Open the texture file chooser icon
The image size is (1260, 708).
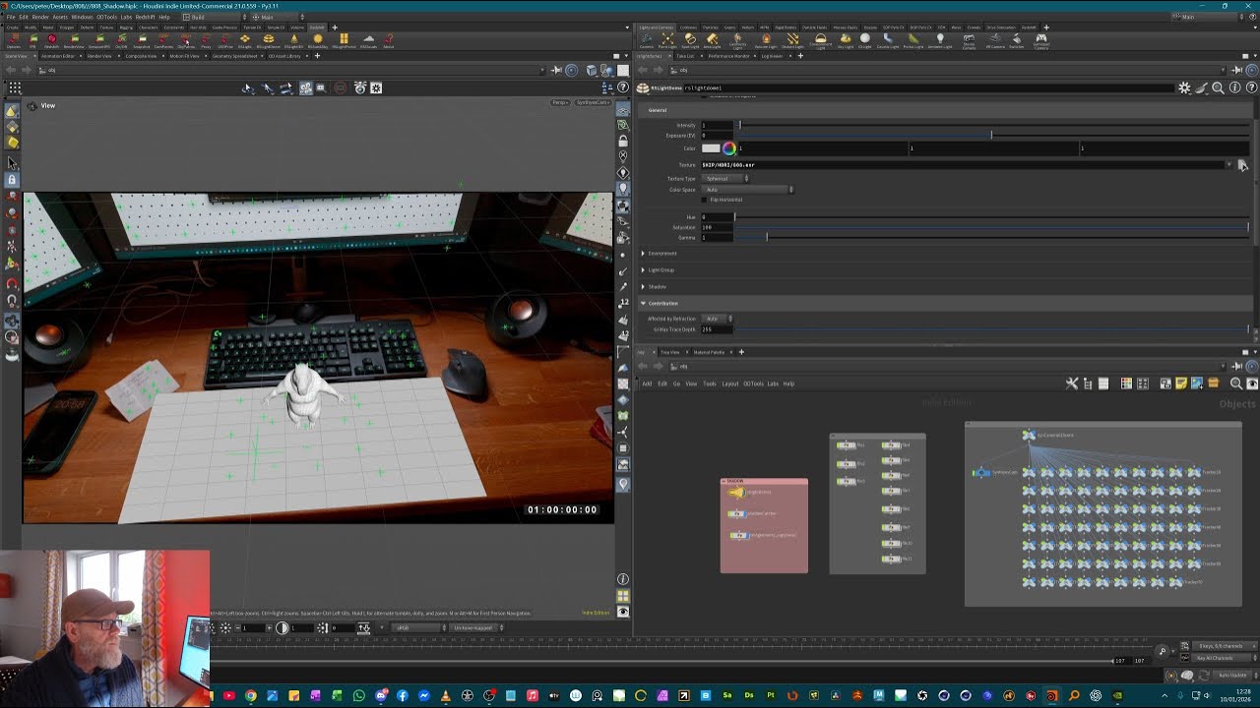coord(1242,165)
